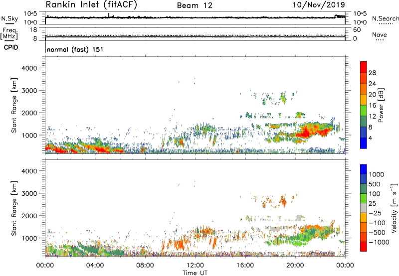Click gray segment of Velocity color bar
The width and height of the screenshot is (399, 276).
coord(364,208)
